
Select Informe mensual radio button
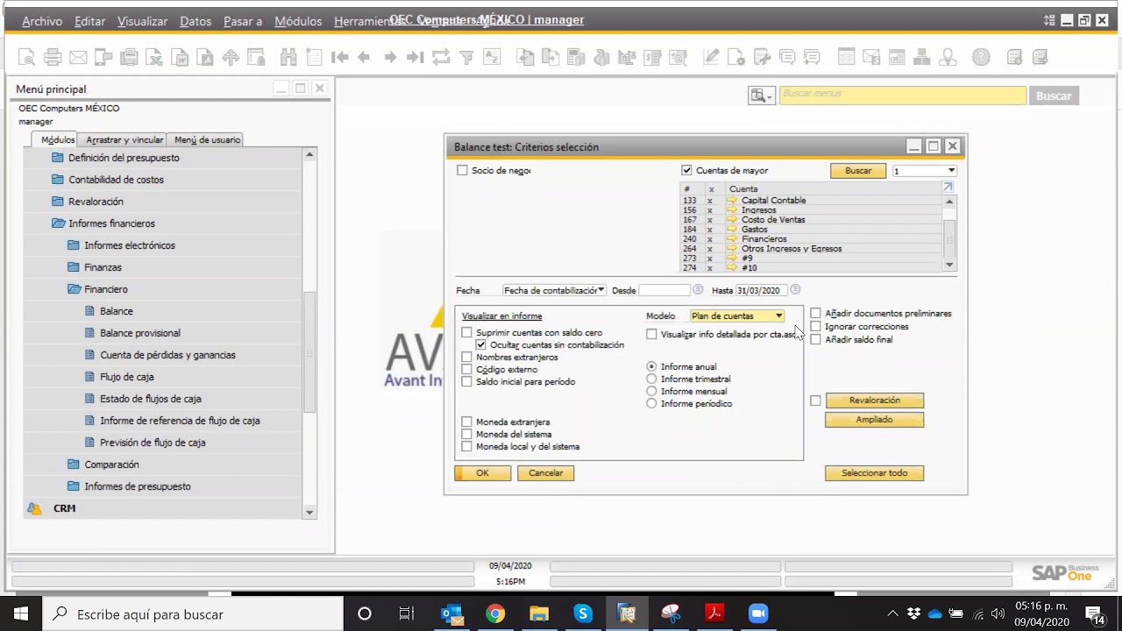click(x=651, y=391)
